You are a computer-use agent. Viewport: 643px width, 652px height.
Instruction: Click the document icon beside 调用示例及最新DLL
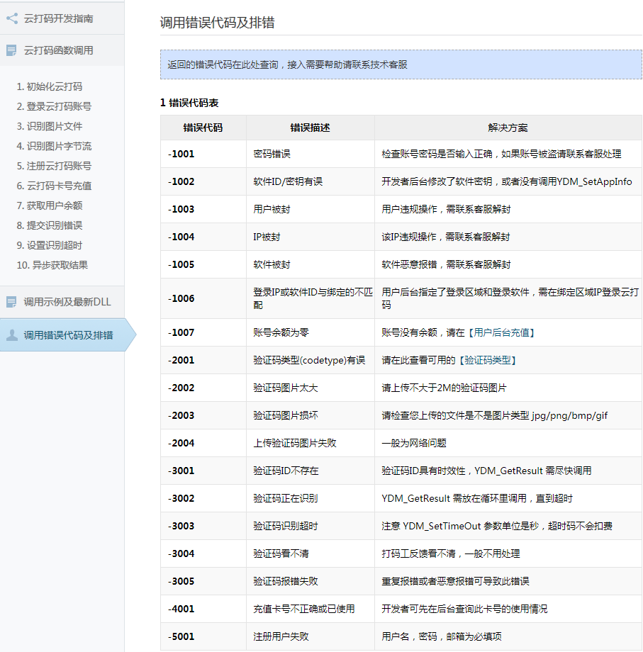[x=11, y=302]
